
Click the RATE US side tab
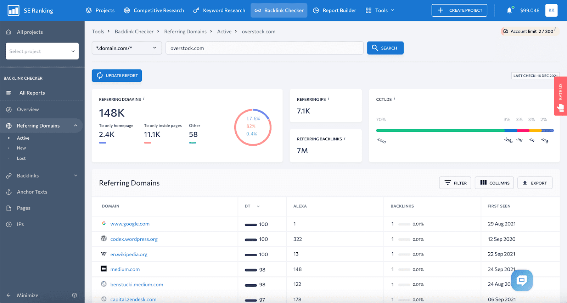point(560,96)
